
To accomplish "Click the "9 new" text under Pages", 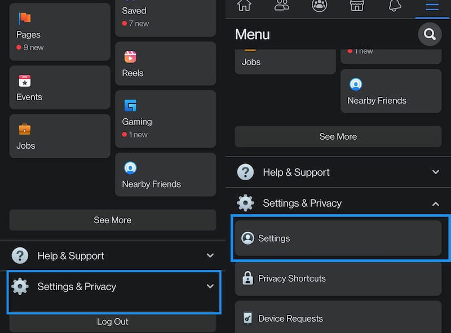I will click(x=33, y=47).
